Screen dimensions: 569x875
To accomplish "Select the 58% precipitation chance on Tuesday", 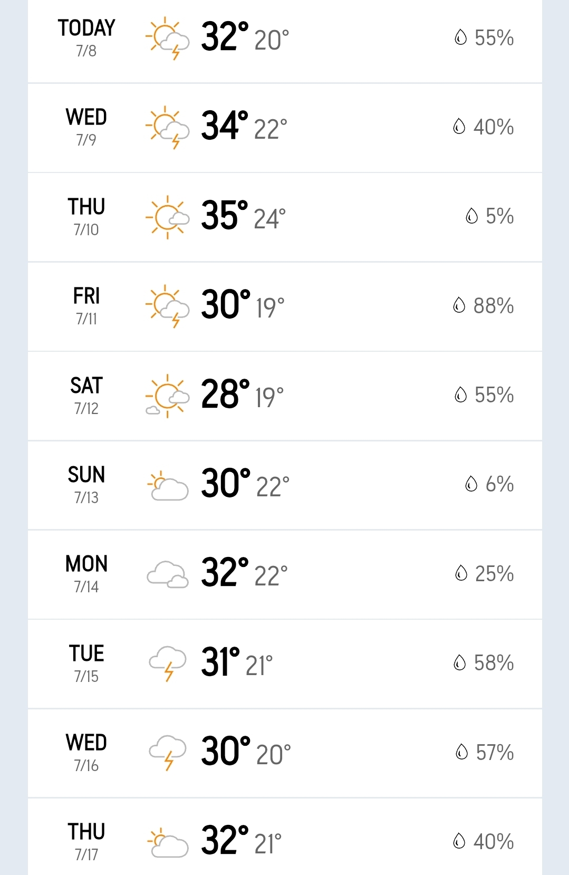I will click(x=494, y=663).
